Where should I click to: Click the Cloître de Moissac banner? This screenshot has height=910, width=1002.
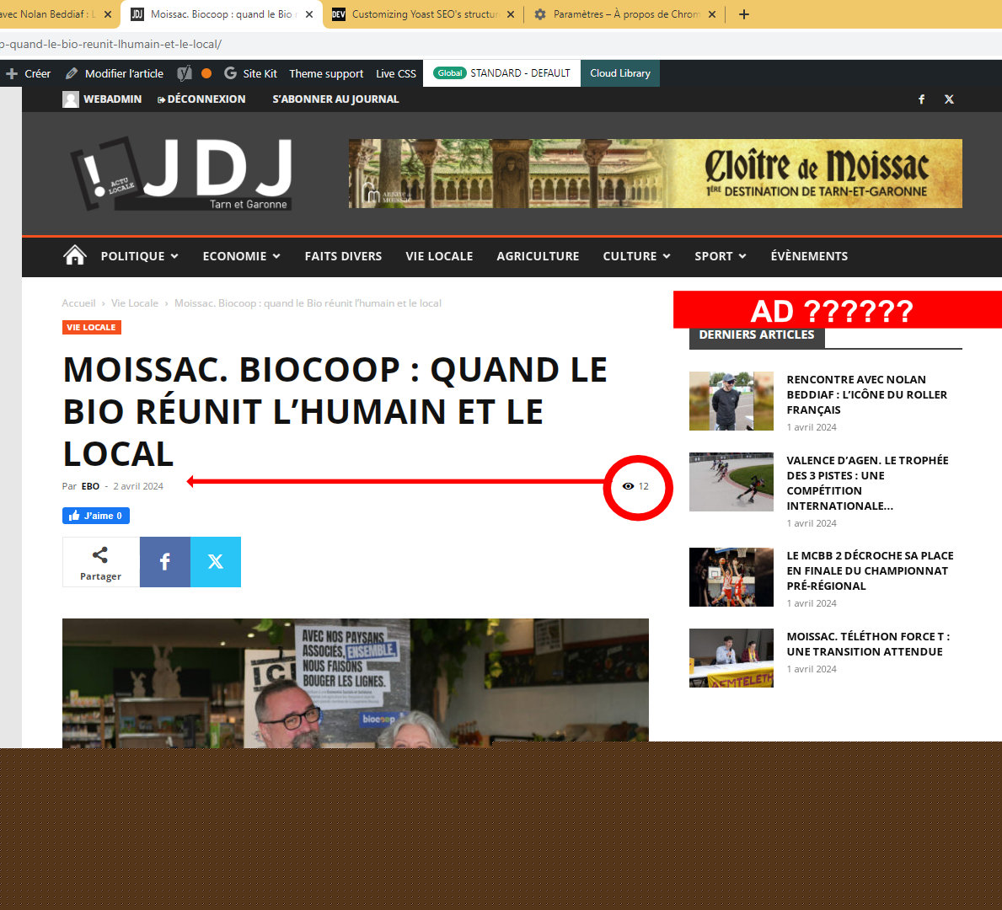(655, 174)
